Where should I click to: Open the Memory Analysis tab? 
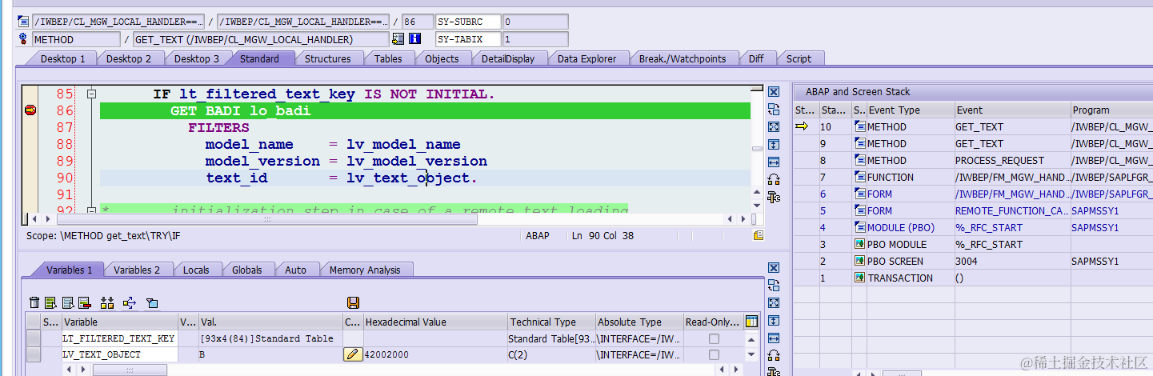click(365, 270)
